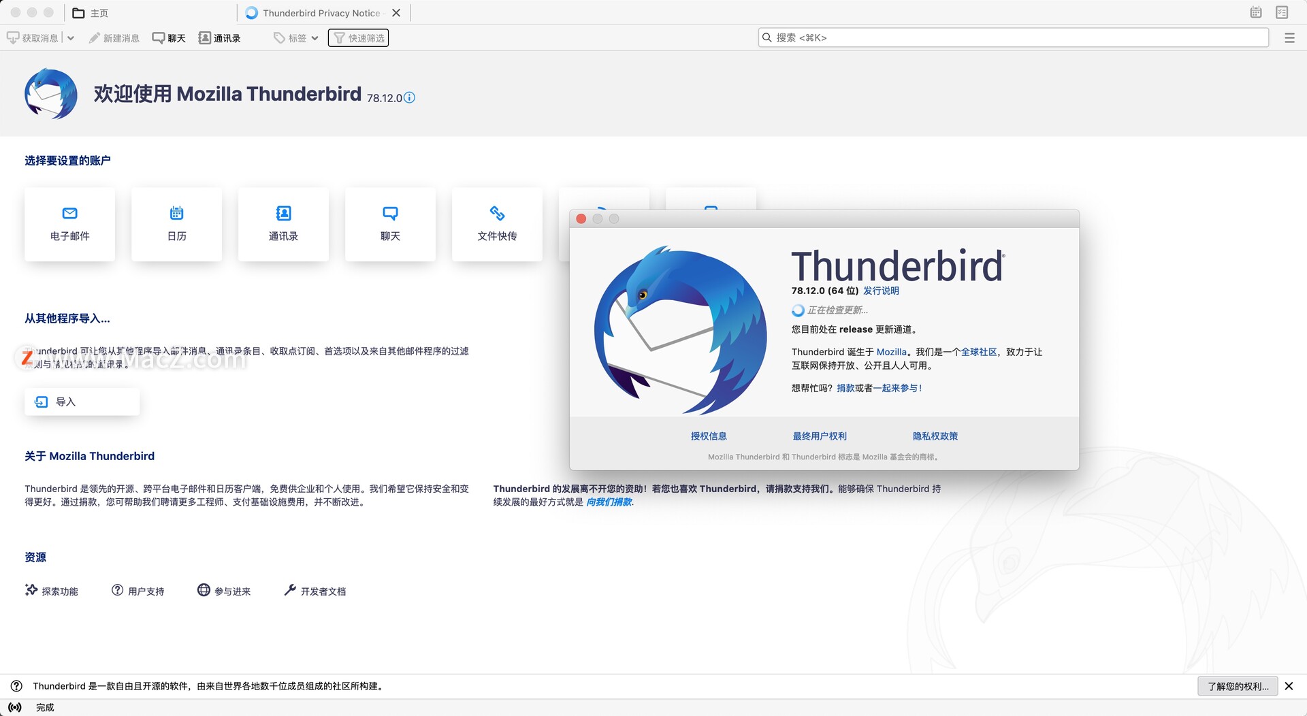The image size is (1307, 716).
Task: Click the 完成 status text in status bar
Action: 45,707
